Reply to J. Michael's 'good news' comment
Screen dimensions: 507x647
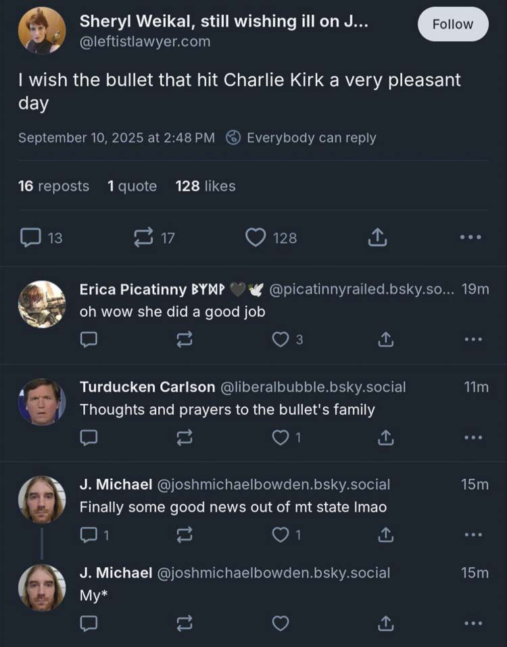[x=89, y=535]
